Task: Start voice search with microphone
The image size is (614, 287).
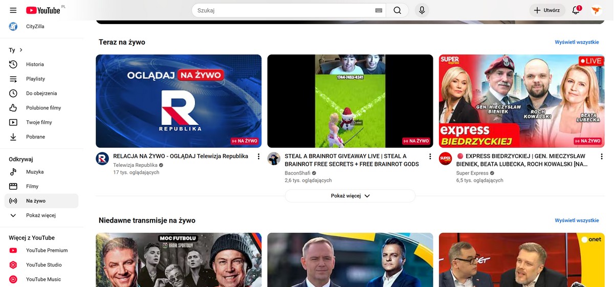Action: [422, 10]
